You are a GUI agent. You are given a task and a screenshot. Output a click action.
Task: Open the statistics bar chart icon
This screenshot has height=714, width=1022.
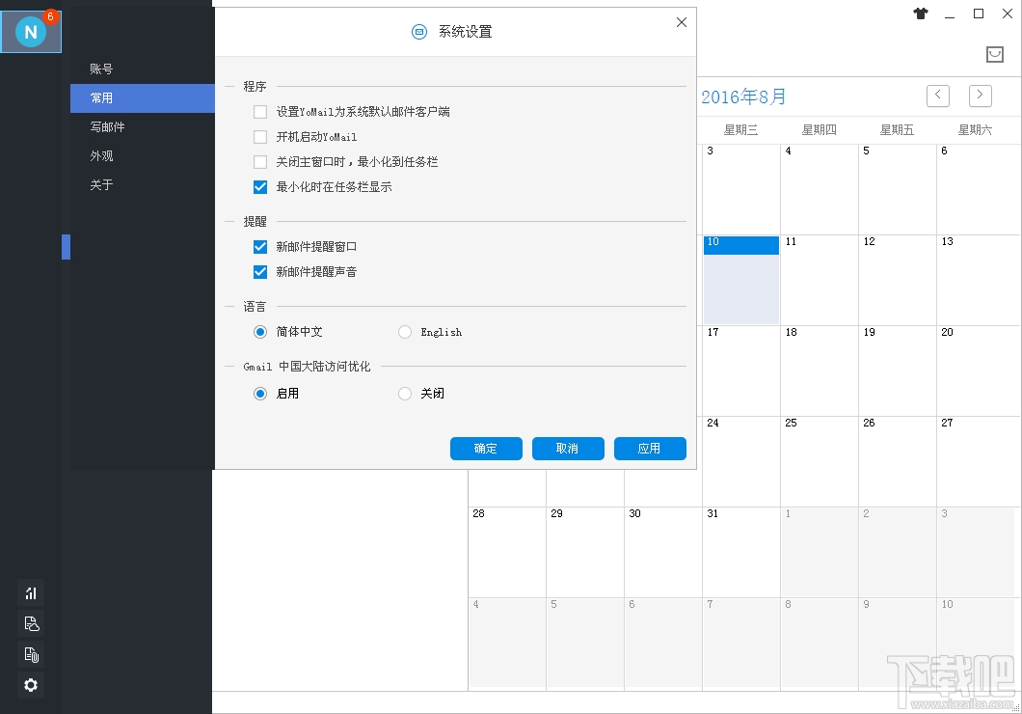tap(31, 592)
